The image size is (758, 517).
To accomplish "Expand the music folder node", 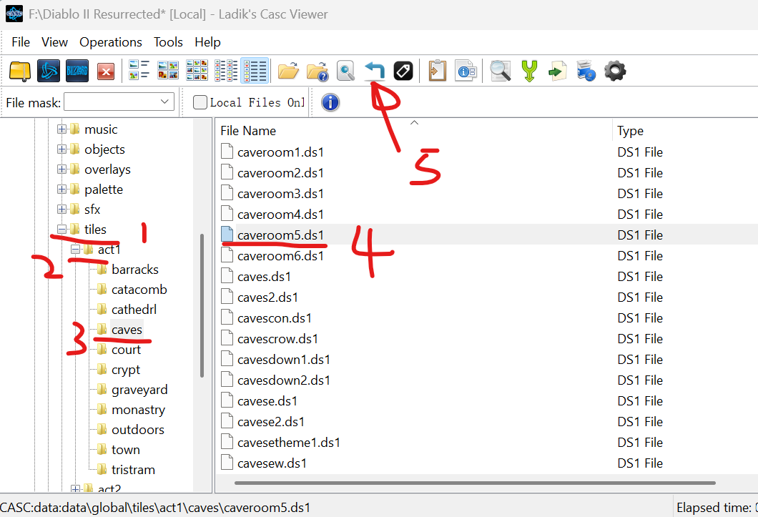I will (x=61, y=129).
